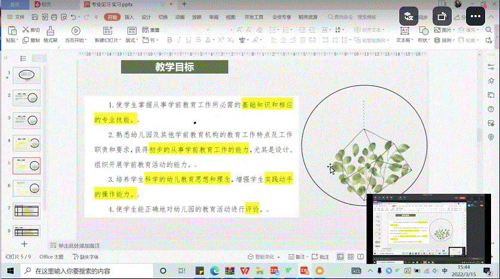Toggle Bold formatting

pos(170,40)
